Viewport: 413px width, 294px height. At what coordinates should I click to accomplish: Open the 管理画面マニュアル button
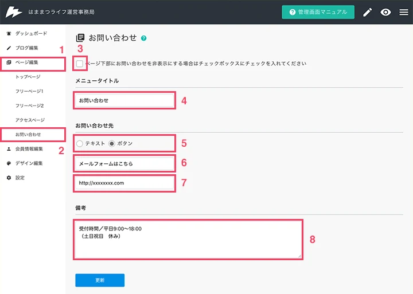318,12
